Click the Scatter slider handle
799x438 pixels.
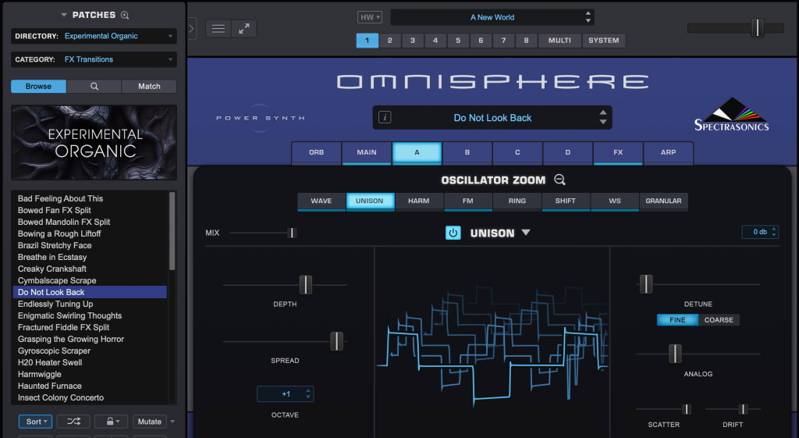[687, 409]
